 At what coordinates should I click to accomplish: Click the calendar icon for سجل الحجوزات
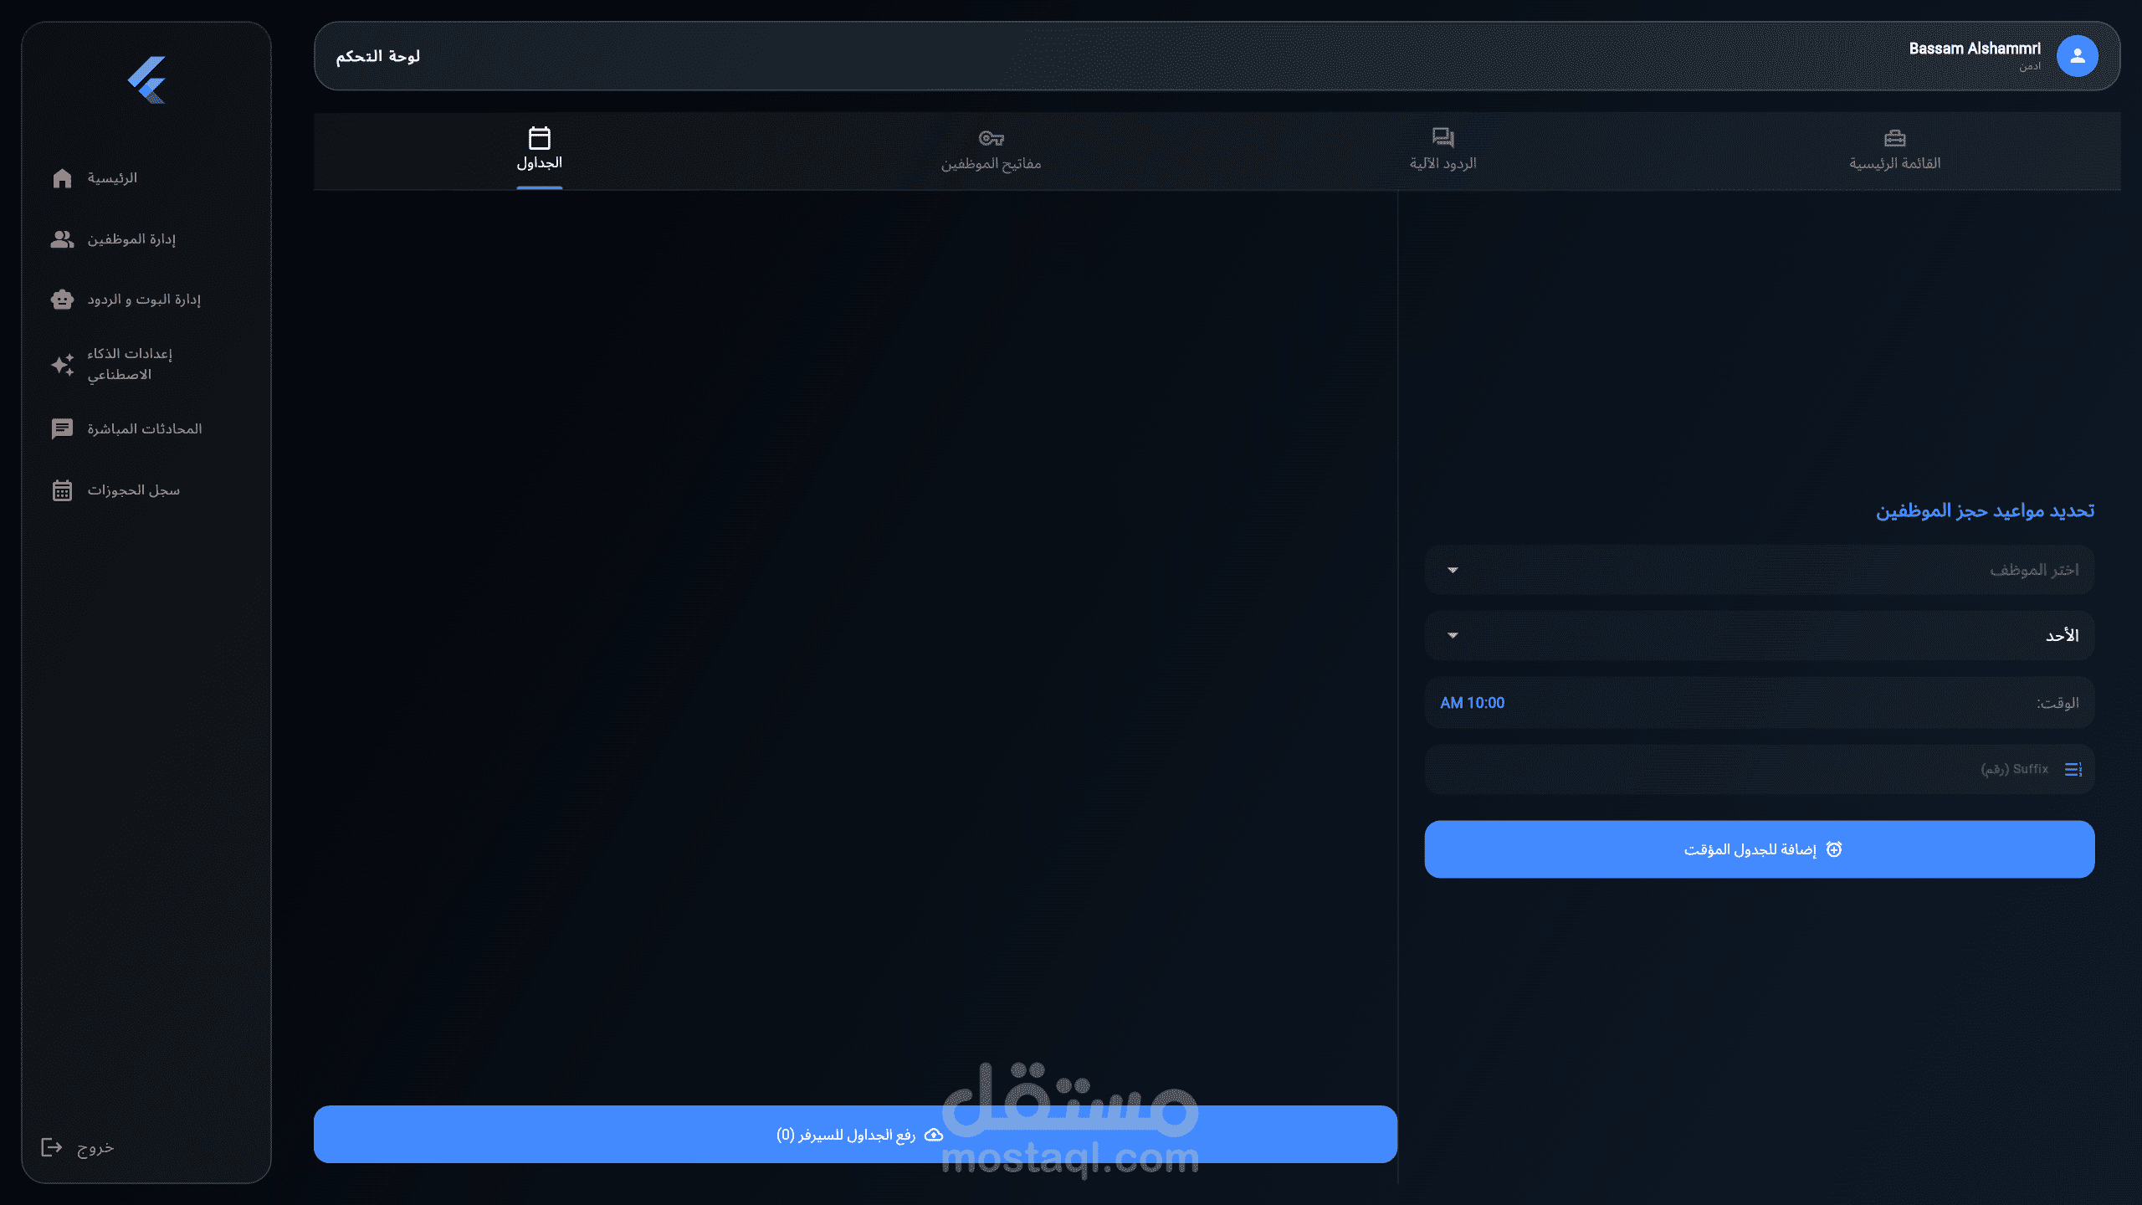click(x=62, y=490)
